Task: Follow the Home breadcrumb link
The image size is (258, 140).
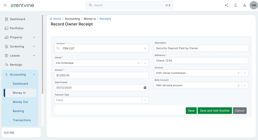Action: (57, 19)
